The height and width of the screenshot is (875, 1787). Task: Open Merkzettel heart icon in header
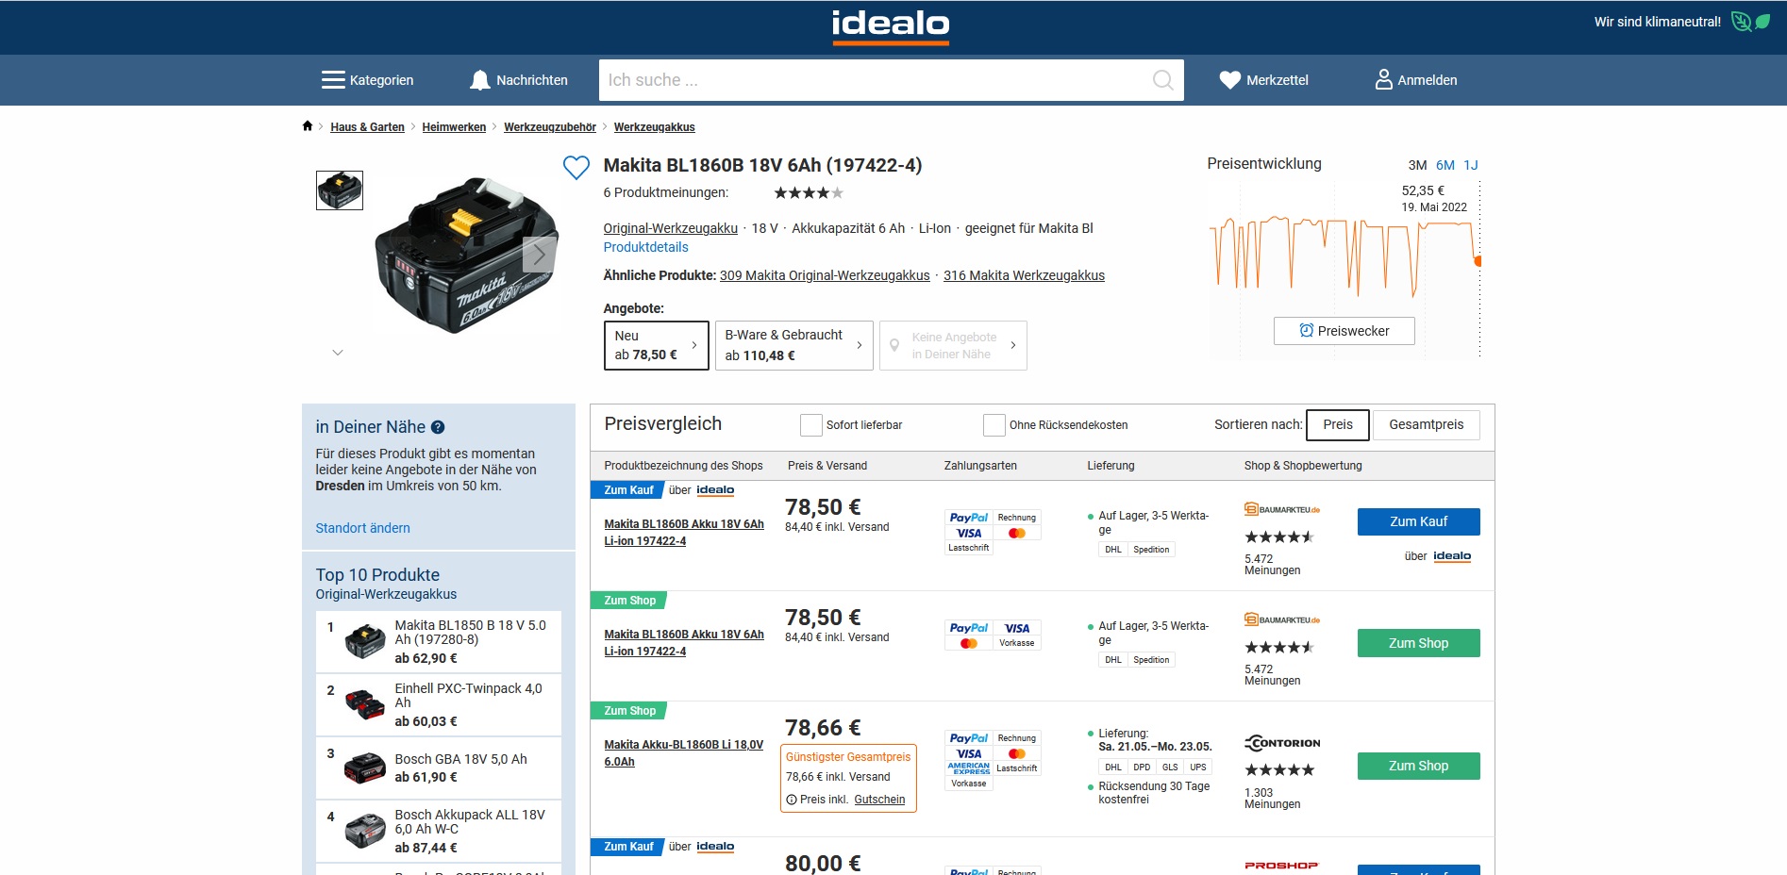pyautogui.click(x=1229, y=80)
